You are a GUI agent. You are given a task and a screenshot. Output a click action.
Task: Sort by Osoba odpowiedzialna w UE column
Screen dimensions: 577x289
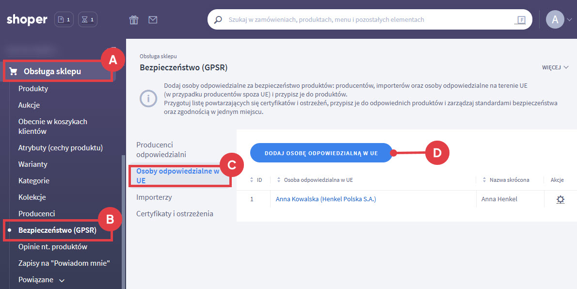pos(279,180)
